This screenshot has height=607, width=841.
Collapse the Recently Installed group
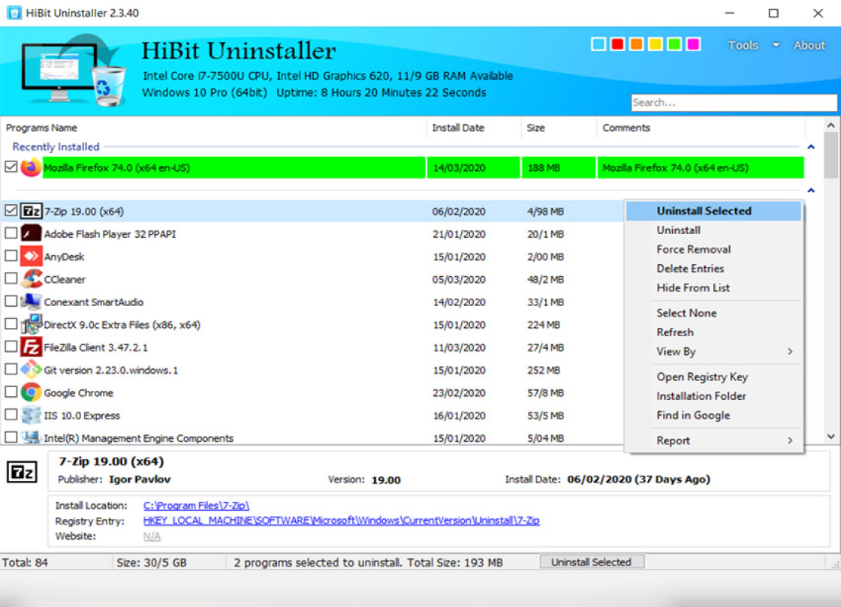pos(811,147)
